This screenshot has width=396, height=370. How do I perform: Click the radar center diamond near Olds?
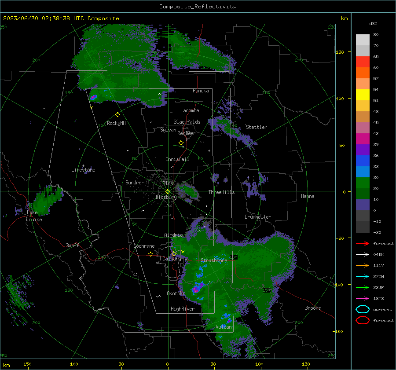point(168,192)
